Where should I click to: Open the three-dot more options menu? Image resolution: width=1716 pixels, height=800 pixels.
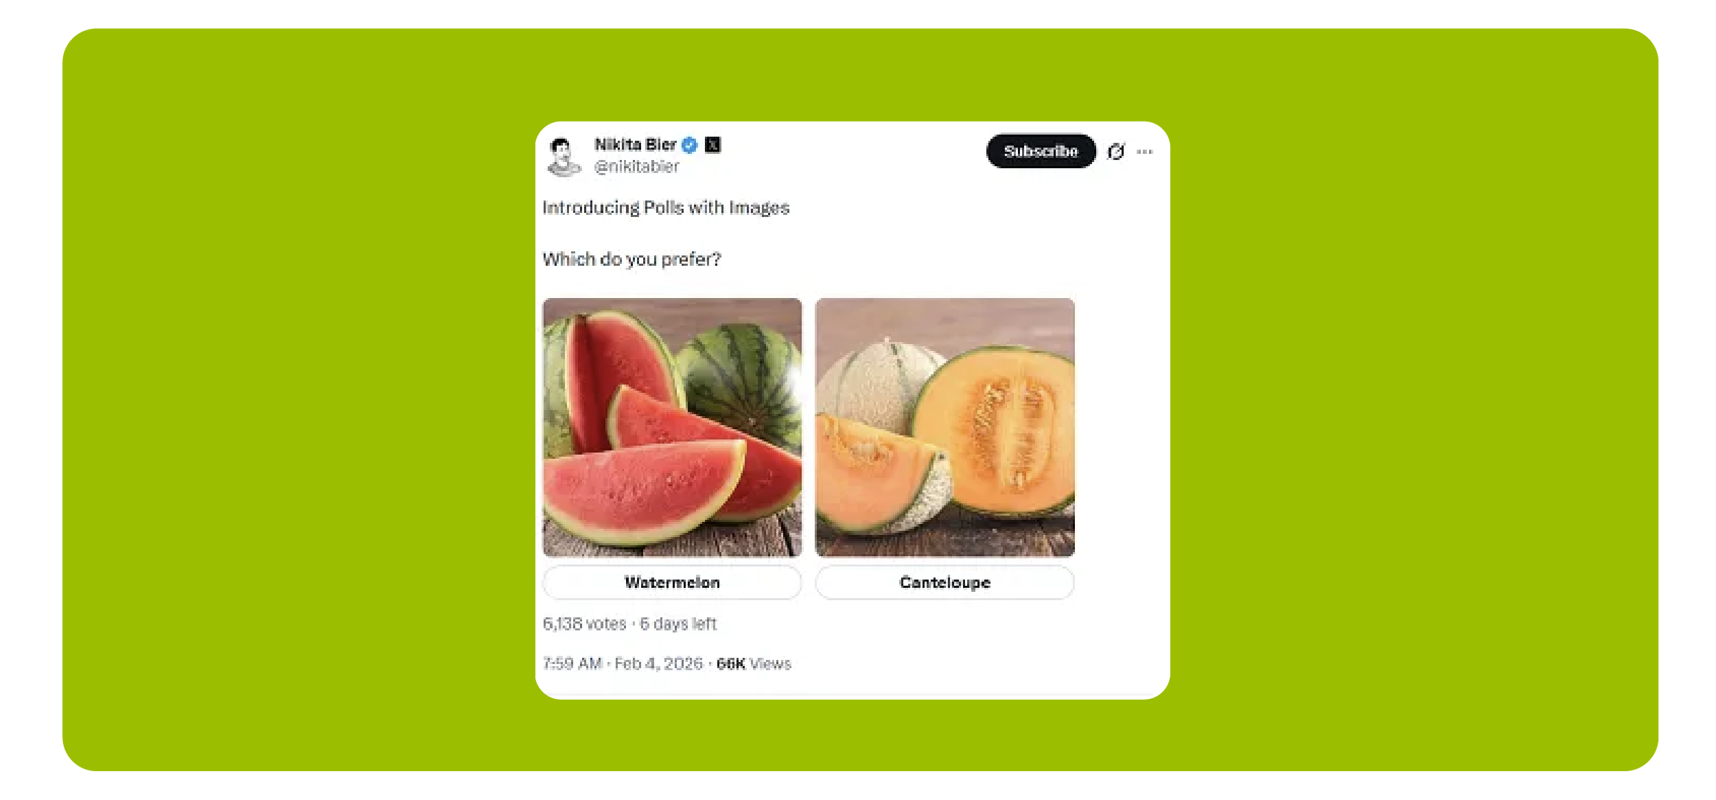coord(1144,152)
